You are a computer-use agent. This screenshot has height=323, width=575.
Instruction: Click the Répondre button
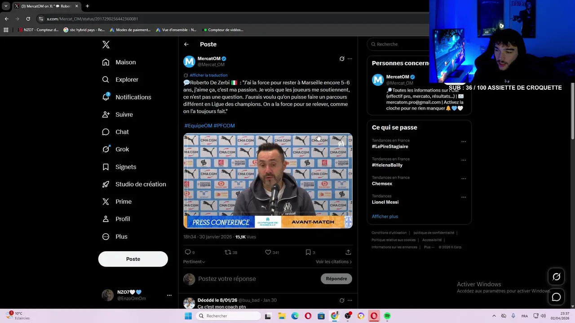(336, 279)
